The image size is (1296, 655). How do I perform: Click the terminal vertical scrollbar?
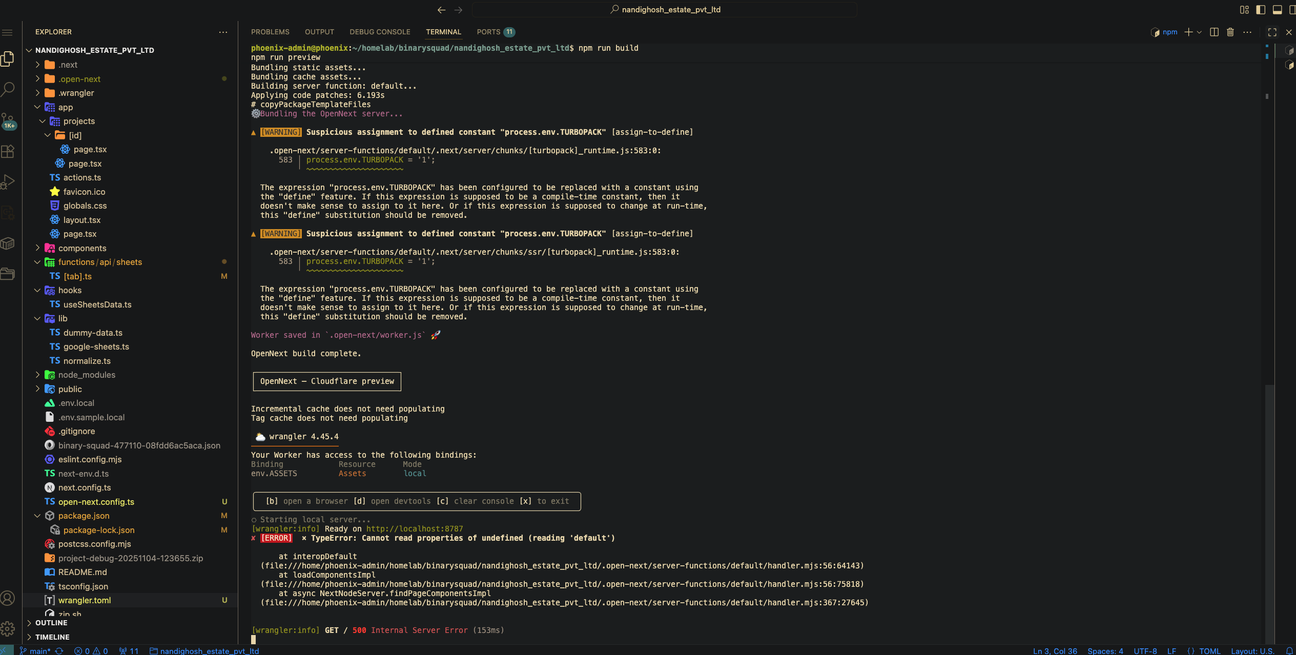click(x=1269, y=513)
